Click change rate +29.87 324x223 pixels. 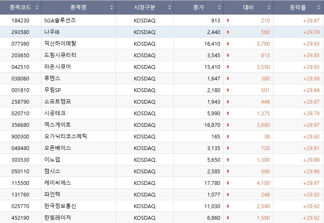[x=311, y=20]
